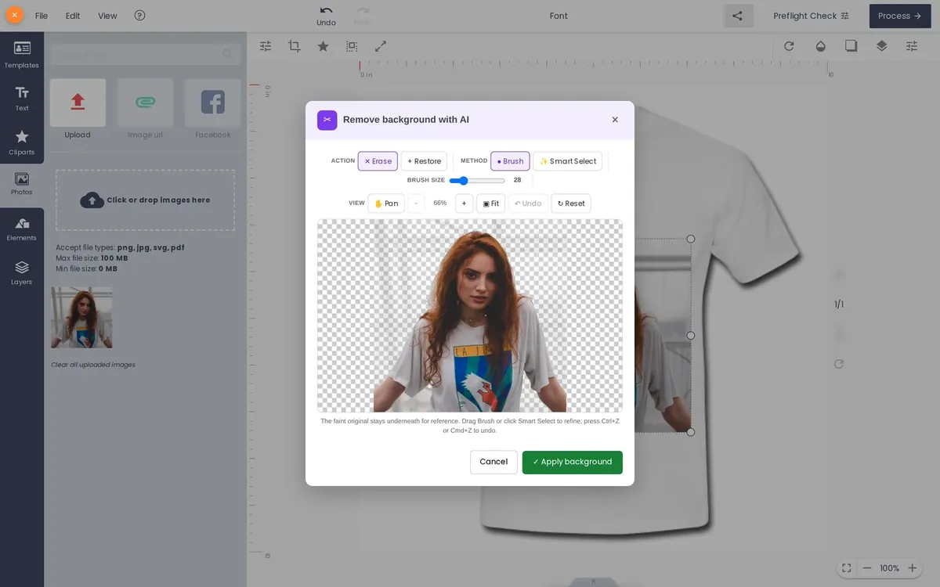
Task: Click the 100% zoom value
Action: [x=890, y=568]
